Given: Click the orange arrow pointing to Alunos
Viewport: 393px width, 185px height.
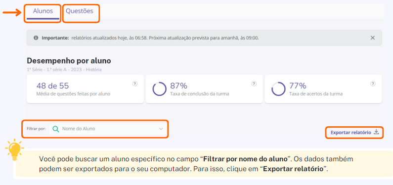Looking at the screenshot, I should click(x=12, y=12).
